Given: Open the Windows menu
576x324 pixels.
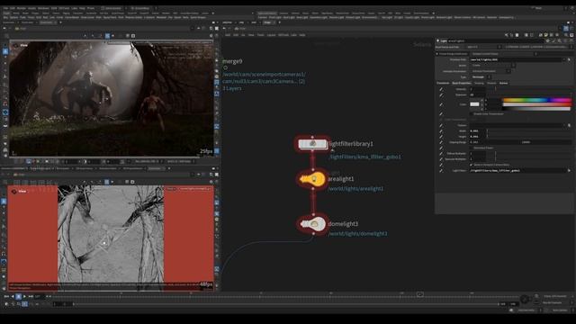Looking at the screenshot, I should pyautogui.click(x=43, y=8).
